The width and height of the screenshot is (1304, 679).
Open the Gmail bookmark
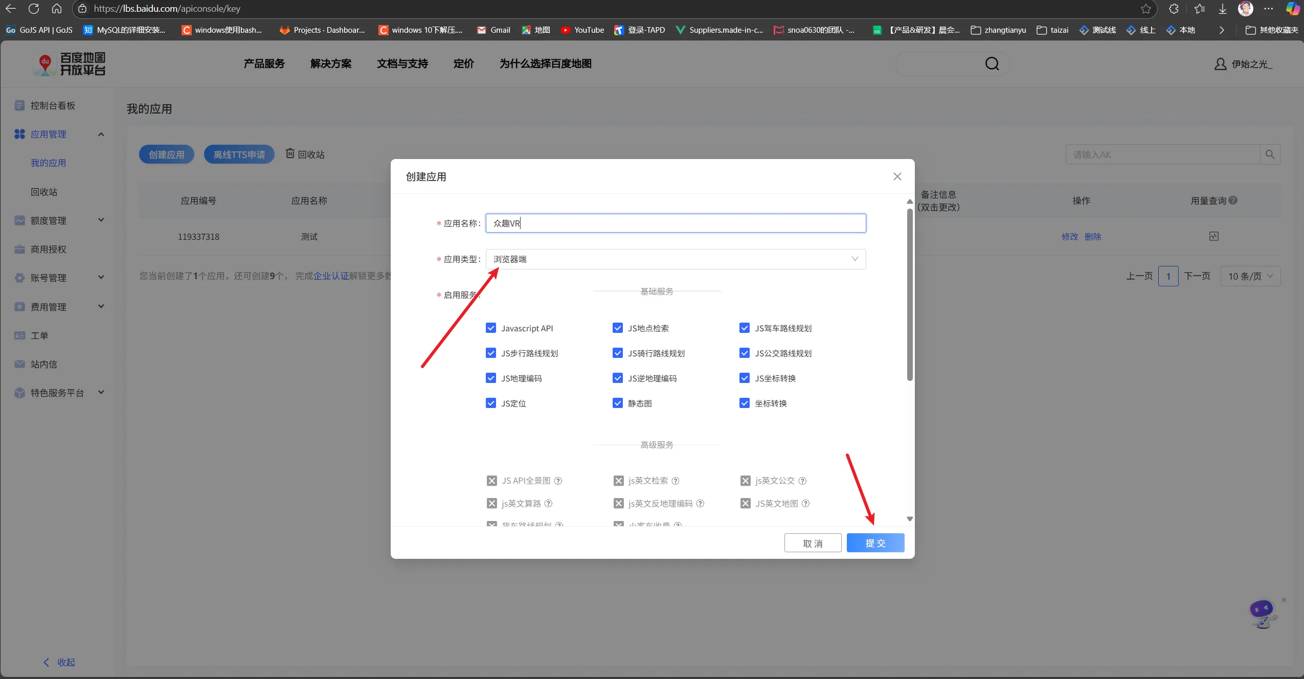pos(493,30)
